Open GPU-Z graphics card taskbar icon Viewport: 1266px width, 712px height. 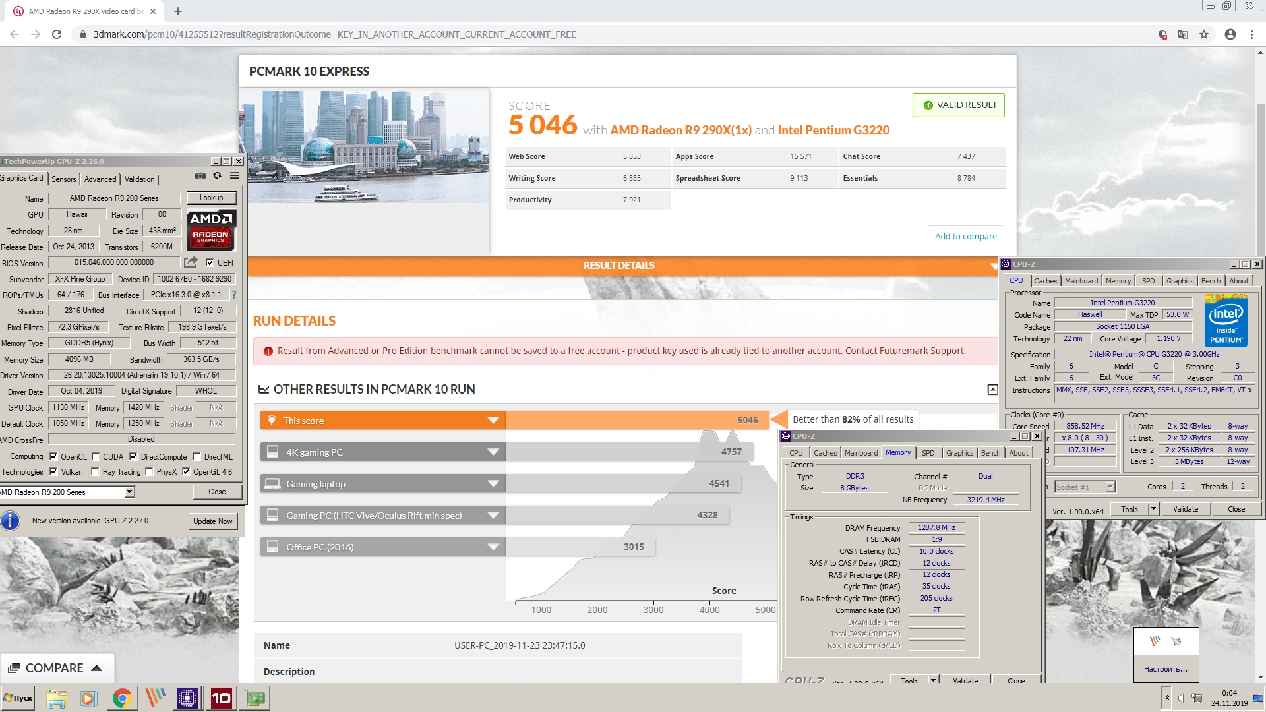[x=255, y=698]
